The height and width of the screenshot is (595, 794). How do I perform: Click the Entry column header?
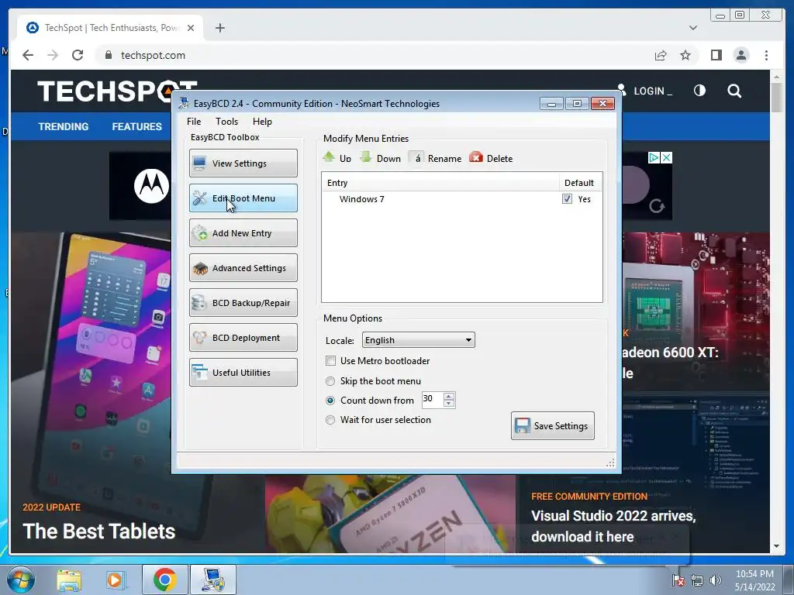440,183
